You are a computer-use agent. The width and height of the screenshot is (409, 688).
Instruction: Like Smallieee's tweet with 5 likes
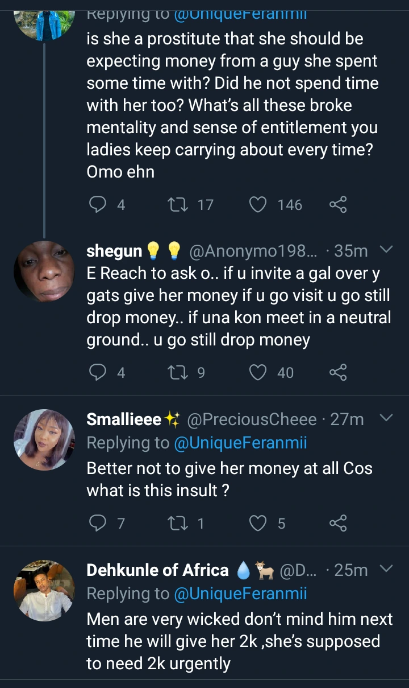coord(258,523)
